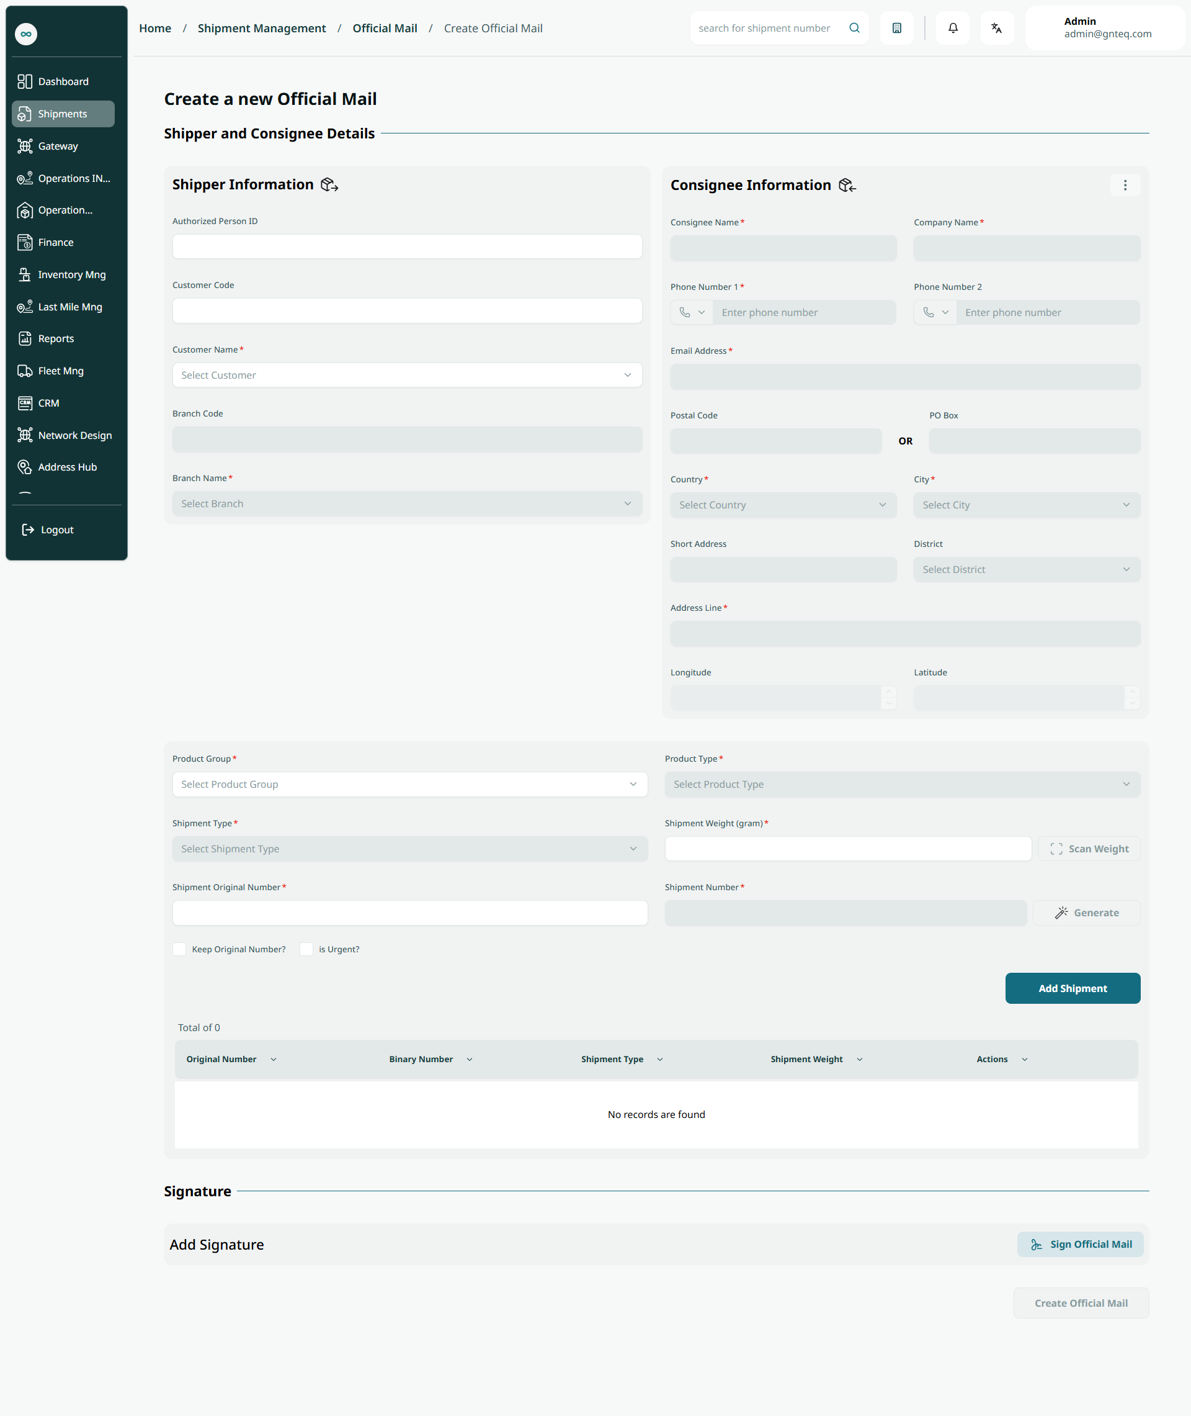Open the Select Product Group dropdown
Viewport: 1191px width, 1416px height.
[410, 784]
